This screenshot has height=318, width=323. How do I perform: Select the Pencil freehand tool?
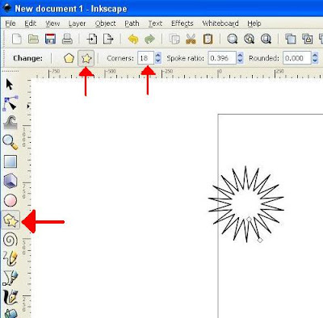[x=10, y=258]
